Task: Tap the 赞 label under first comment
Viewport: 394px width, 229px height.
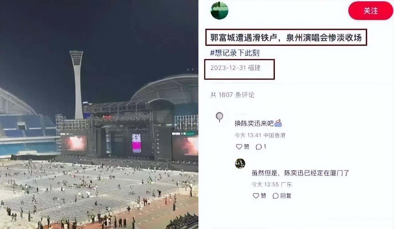Action: (247, 147)
